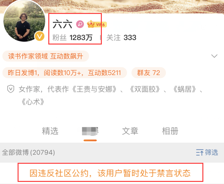Screen dimensions: 224x184
Task: Tap the pink female gender icon
Action: pos(80,24)
